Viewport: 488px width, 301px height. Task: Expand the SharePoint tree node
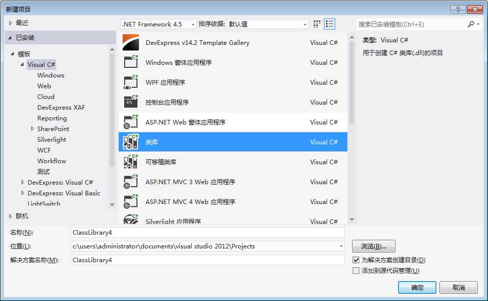32,129
